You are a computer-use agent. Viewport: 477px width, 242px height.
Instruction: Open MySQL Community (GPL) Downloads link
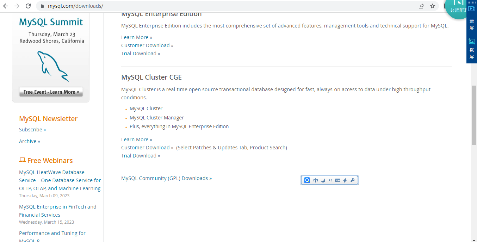click(166, 178)
